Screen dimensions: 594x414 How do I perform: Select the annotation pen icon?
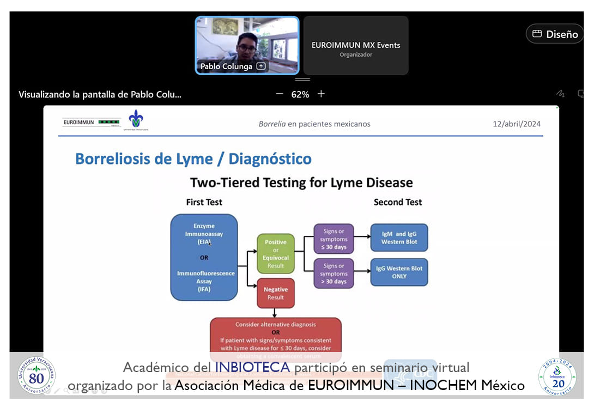(560, 94)
